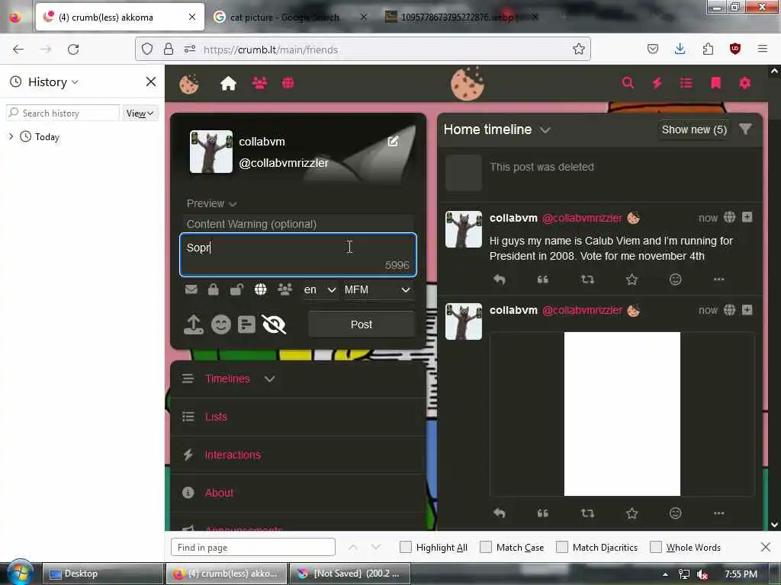781x585 pixels.
Task: Open the View dropdown in history sidebar
Action: point(140,113)
